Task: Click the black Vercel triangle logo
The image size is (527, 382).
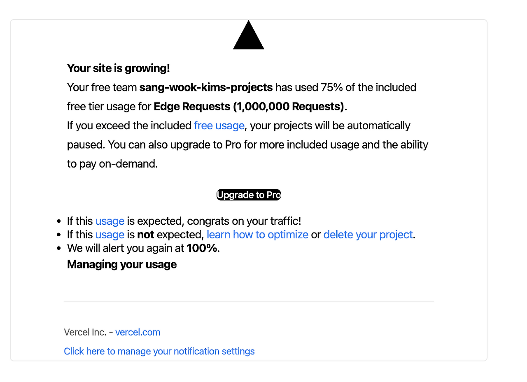Action: 248,36
